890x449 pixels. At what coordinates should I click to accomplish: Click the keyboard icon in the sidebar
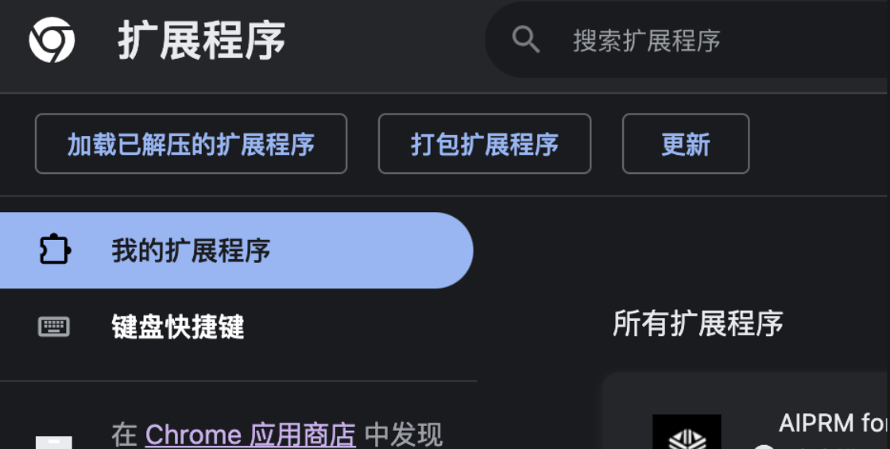pyautogui.click(x=54, y=327)
